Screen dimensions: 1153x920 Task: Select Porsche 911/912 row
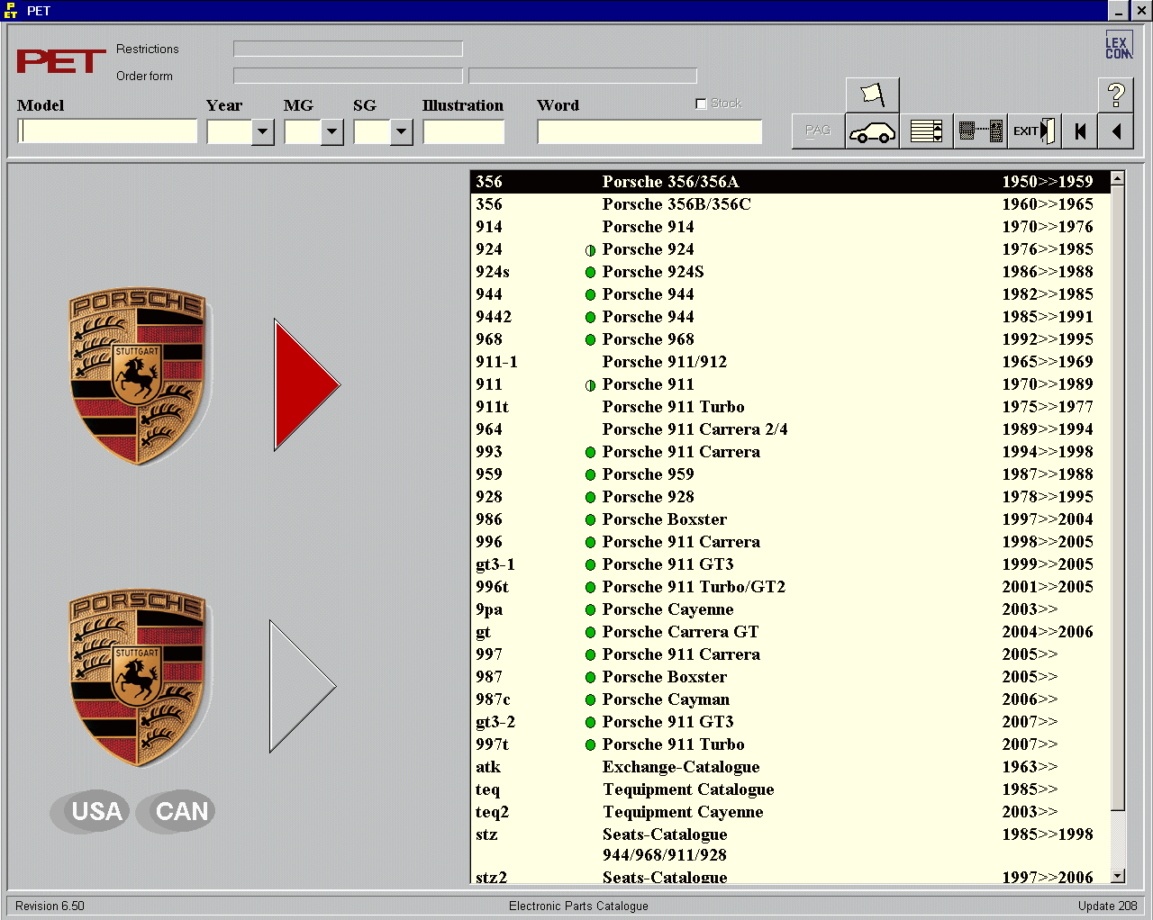790,362
